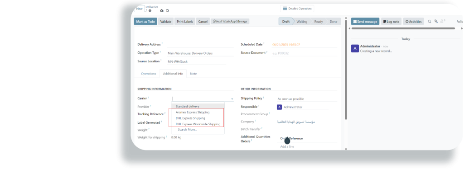The width and height of the screenshot is (464, 169).
Task: Open Shipping Policy As soon as possible
Action: tap(307, 99)
